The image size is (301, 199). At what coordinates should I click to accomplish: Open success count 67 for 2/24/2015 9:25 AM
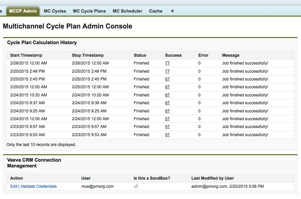tap(167, 111)
